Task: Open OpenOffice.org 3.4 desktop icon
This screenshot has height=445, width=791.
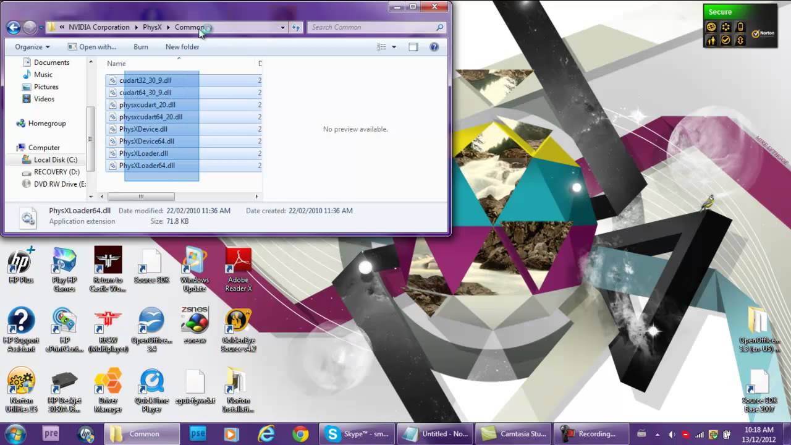Action: (x=151, y=330)
